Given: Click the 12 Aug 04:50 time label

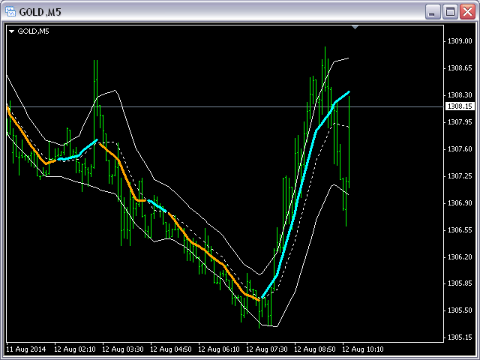Looking at the screenshot, I should [x=171, y=349].
